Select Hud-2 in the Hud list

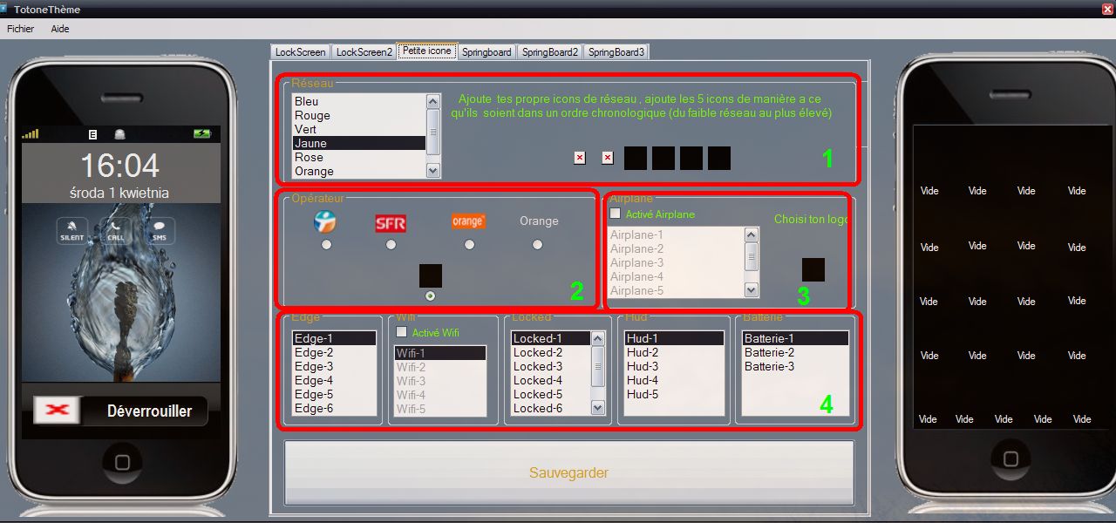[x=674, y=352]
